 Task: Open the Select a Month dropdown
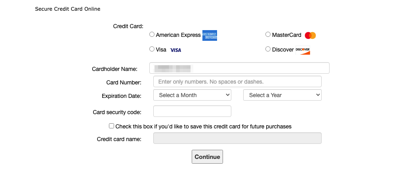click(192, 95)
